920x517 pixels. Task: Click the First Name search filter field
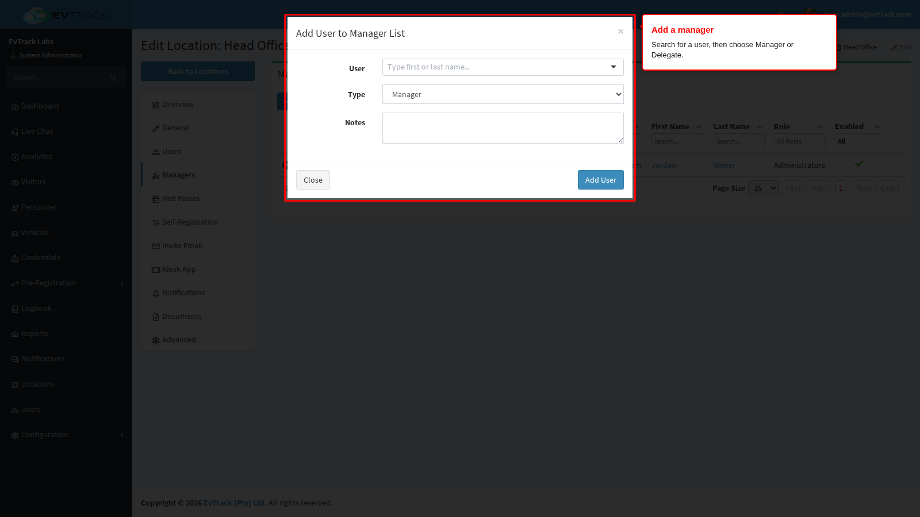[x=677, y=141]
